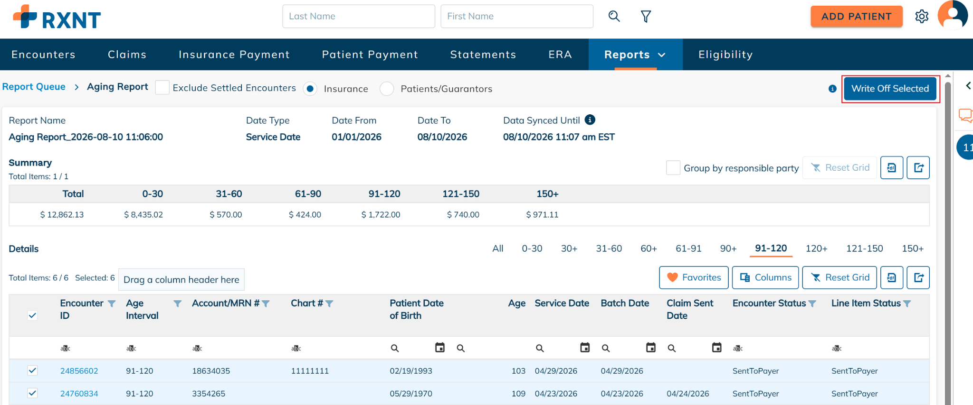Open the Insurance Payment tab
The height and width of the screenshot is (405, 973).
tap(234, 55)
